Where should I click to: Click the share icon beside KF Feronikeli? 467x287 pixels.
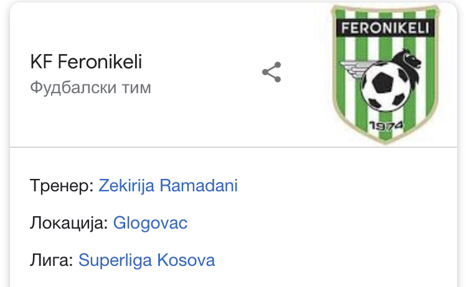[271, 72]
